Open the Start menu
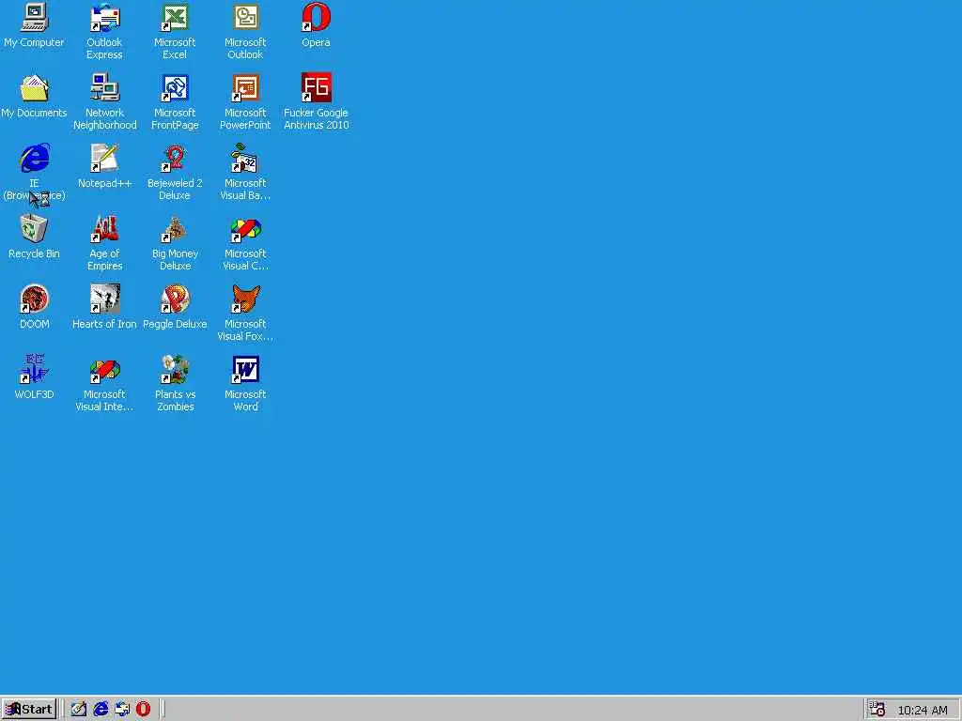 click(29, 710)
